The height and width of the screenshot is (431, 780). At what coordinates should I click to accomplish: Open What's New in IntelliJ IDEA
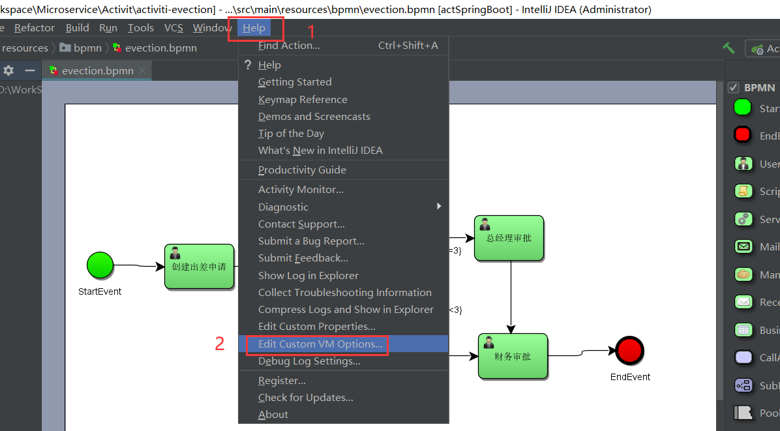pos(343,150)
